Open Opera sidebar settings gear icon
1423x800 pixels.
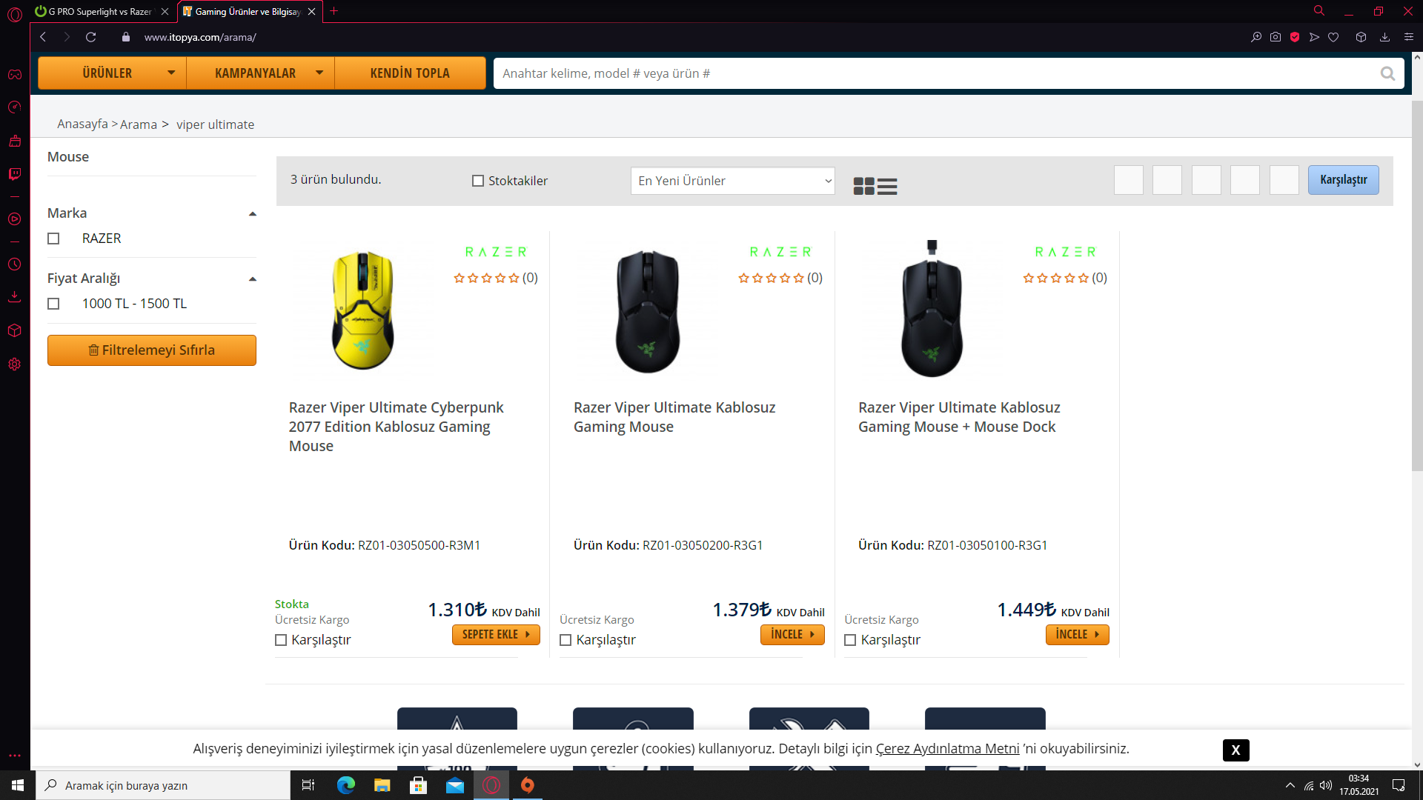[x=15, y=364]
